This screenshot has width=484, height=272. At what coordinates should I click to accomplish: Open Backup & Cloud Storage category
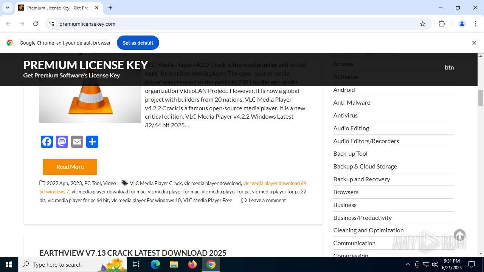click(365, 166)
